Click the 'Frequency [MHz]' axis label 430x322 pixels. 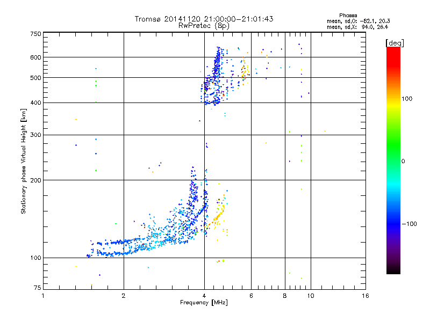[204, 302]
